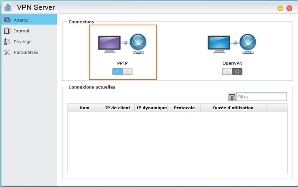Close the VPN Server window

289,8
